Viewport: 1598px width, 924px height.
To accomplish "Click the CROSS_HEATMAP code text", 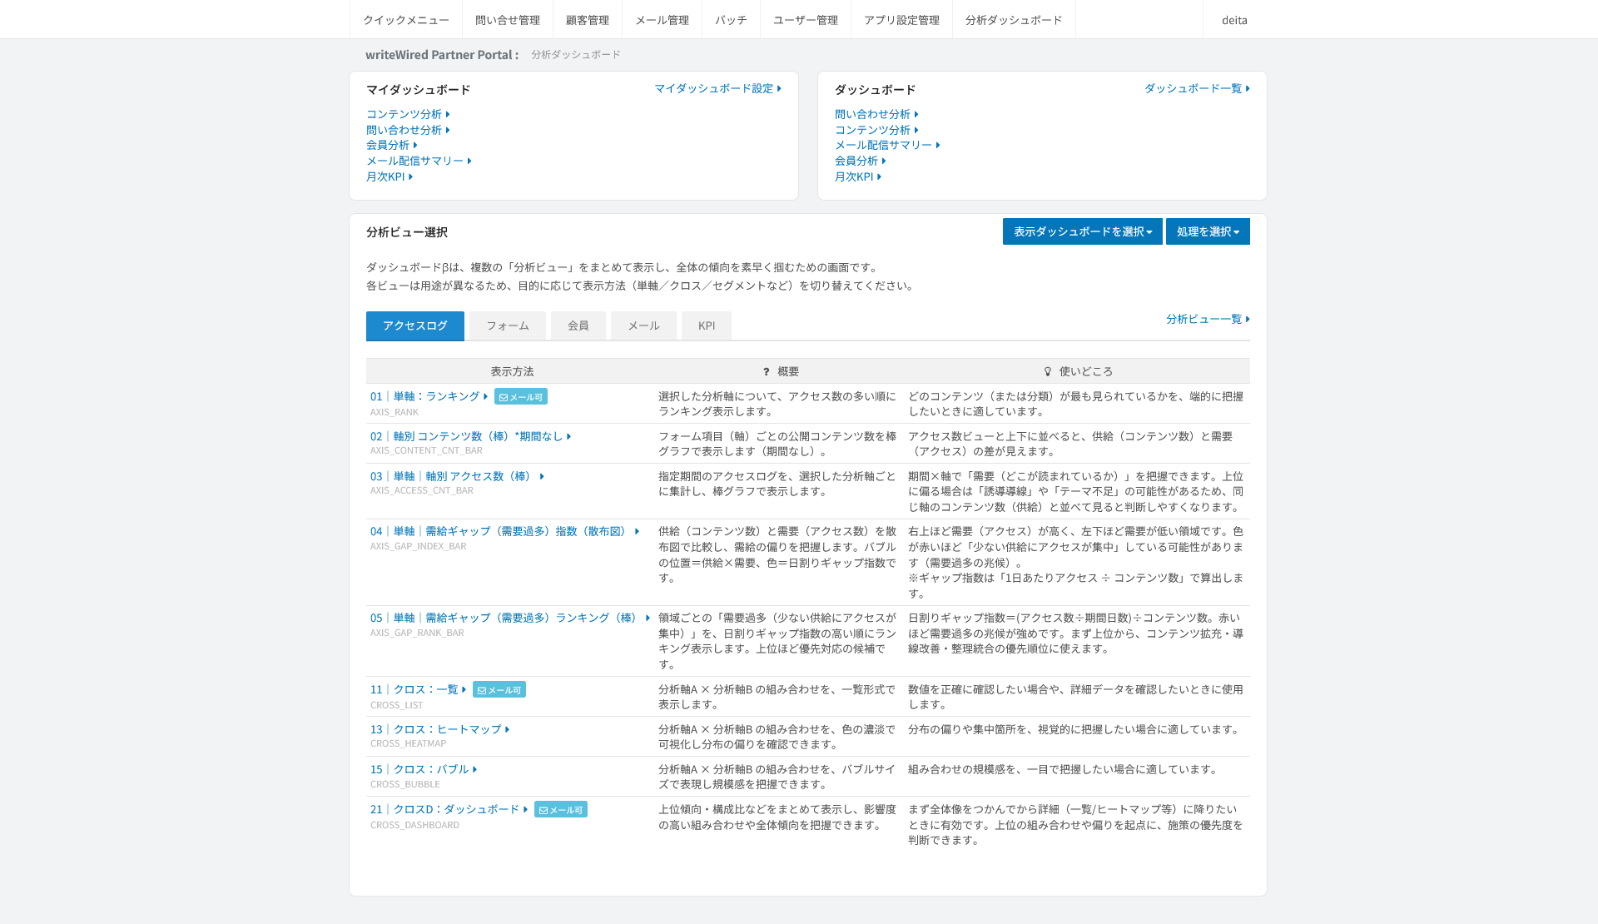I will [x=408, y=743].
